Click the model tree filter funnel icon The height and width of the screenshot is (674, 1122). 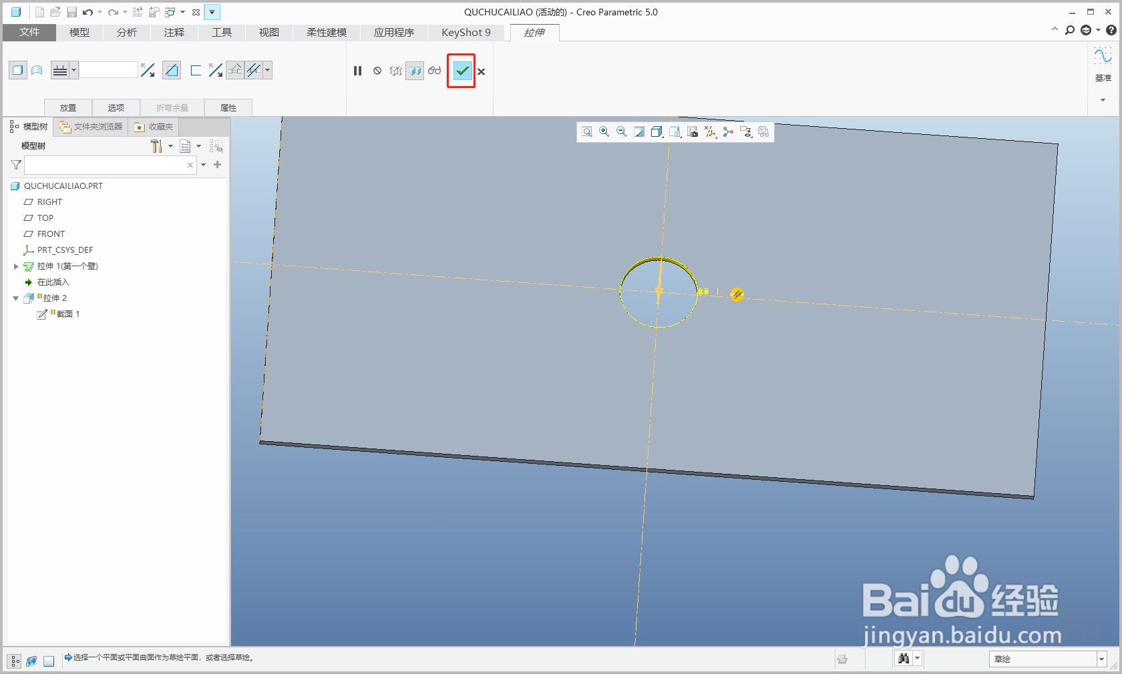(x=16, y=165)
